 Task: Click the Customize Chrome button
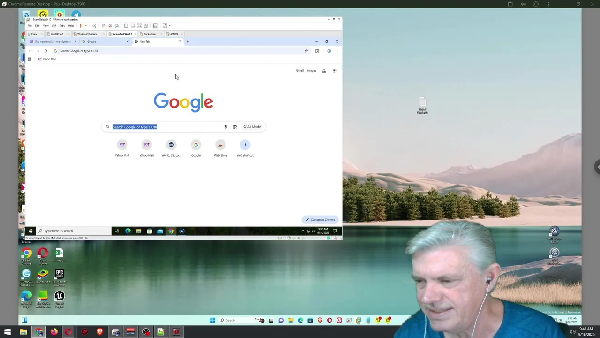coord(321,220)
